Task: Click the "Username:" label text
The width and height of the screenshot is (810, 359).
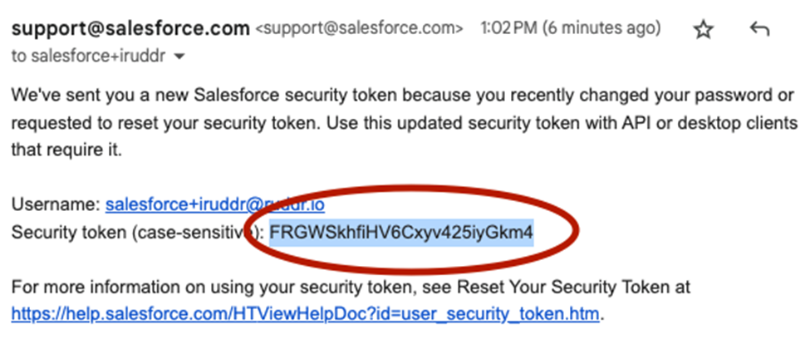Action: click(56, 205)
